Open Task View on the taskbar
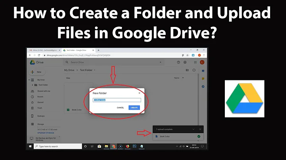286x160 pixels. point(92,146)
